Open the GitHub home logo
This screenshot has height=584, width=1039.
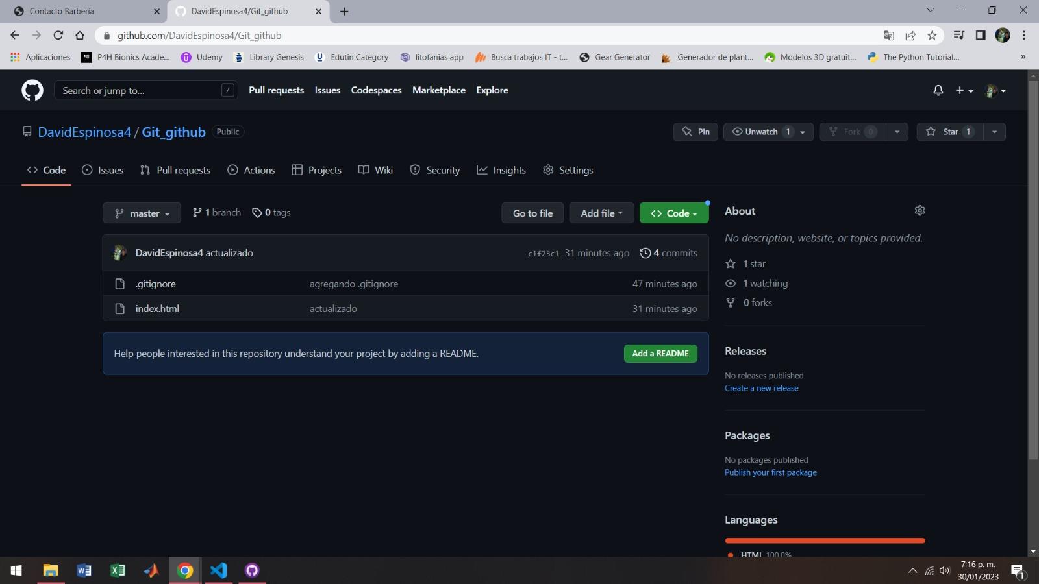(32, 90)
